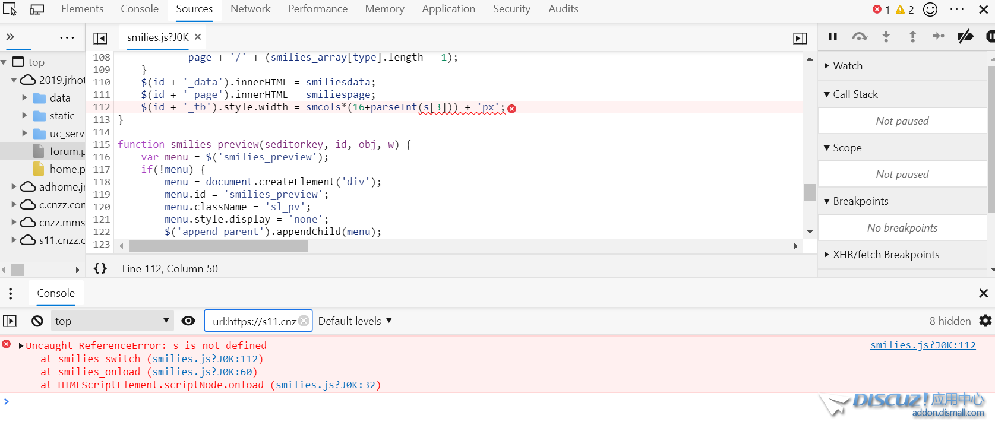995x428 pixels.
Task: Open smilies.js?J0K:60 stack trace link
Action: pos(202,372)
